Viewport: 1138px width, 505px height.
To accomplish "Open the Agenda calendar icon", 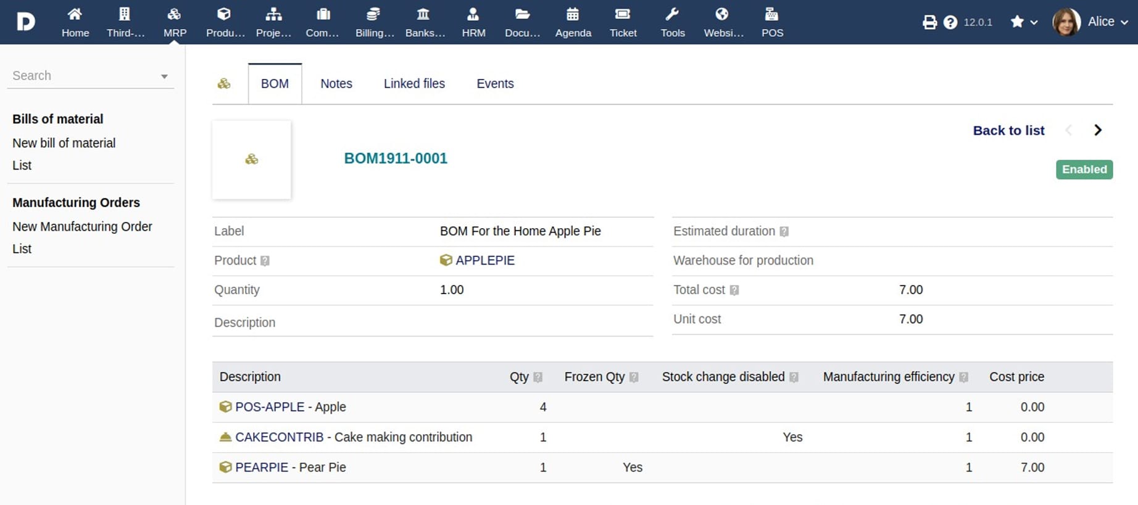I will pos(573,15).
